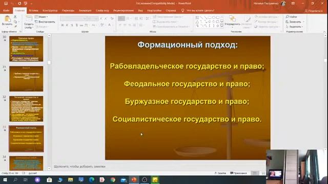Image resolution: width=328 pixels, height=184 pixels.
Task: Start slideshow from beginning quick access icon
Action: tap(26, 4)
